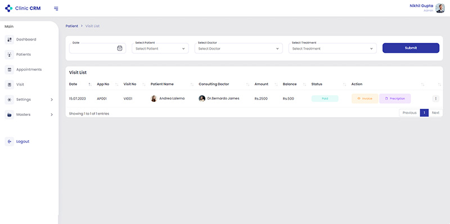Sort by the Action column arrows
Screen dimensions: 450x224
422,84
